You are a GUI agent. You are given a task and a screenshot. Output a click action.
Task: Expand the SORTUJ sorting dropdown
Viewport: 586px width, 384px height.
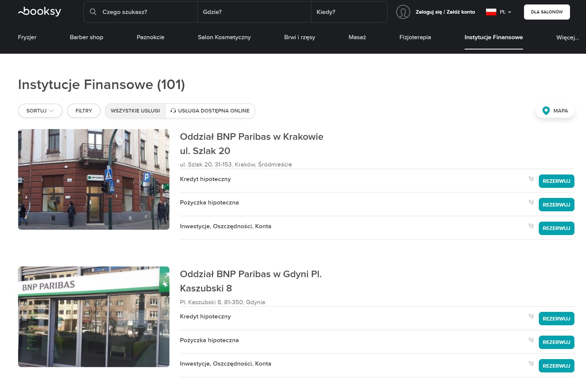click(x=40, y=111)
